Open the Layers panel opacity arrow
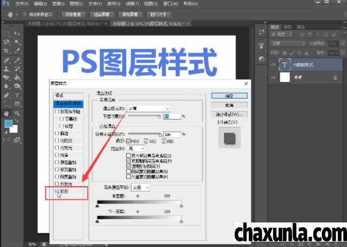 point(343,44)
